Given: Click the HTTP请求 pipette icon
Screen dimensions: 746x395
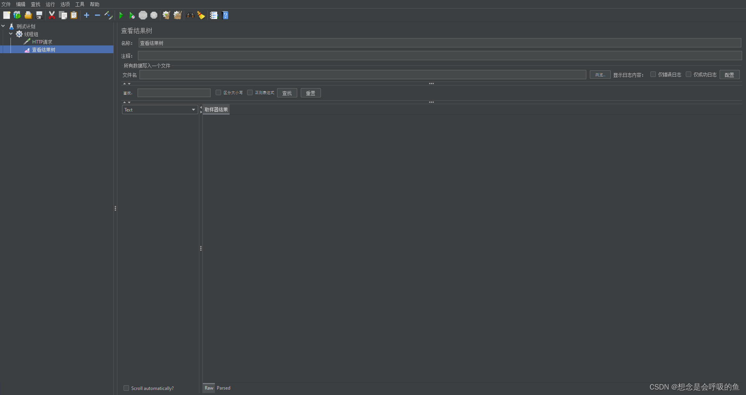Looking at the screenshot, I should 27,42.
